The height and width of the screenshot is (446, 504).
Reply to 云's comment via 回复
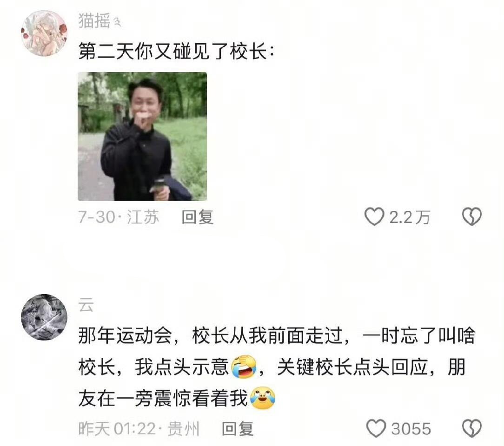point(238,429)
